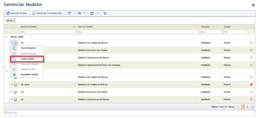Click the Relatório Operacional de Risco por Ameaça cell

click(99, 65)
